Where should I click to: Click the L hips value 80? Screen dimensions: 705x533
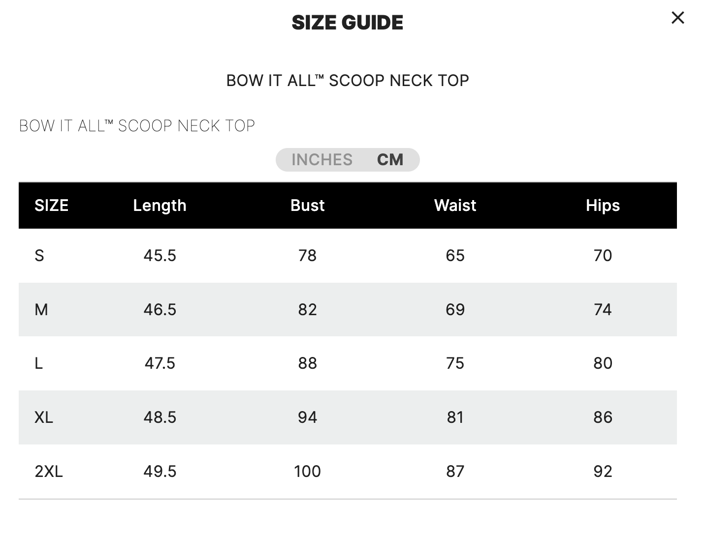point(603,363)
